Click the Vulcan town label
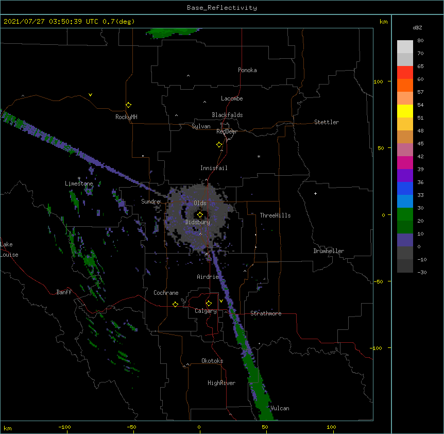 (x=280, y=408)
